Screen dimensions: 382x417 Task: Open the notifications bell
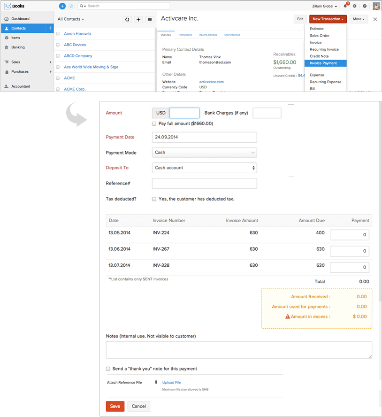(345, 6)
